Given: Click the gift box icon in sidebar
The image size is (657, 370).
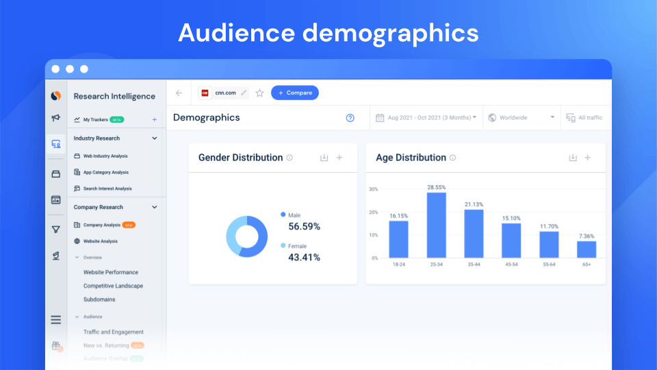Looking at the screenshot, I should click(x=56, y=346).
